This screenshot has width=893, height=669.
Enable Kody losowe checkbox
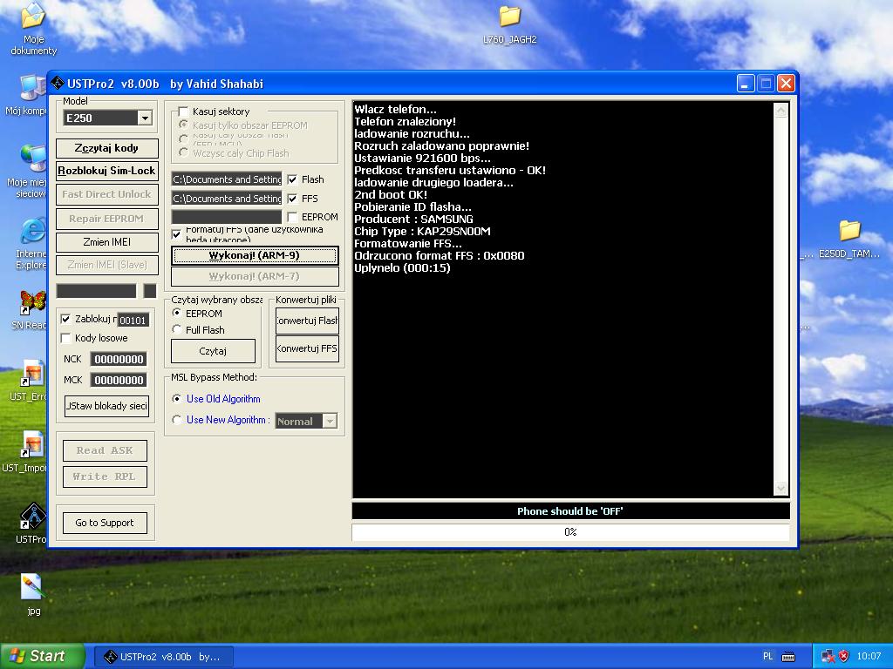click(66, 338)
